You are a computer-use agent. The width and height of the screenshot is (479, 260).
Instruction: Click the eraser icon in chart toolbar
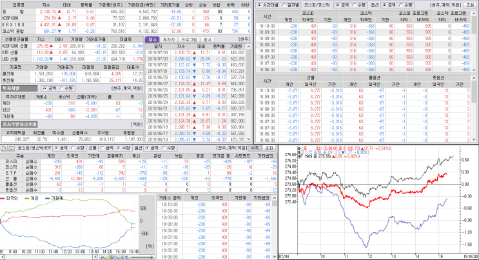tap(112, 257)
